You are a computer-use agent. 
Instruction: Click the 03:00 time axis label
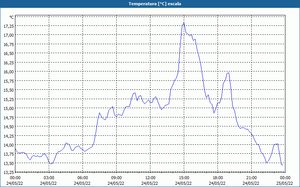49,178
